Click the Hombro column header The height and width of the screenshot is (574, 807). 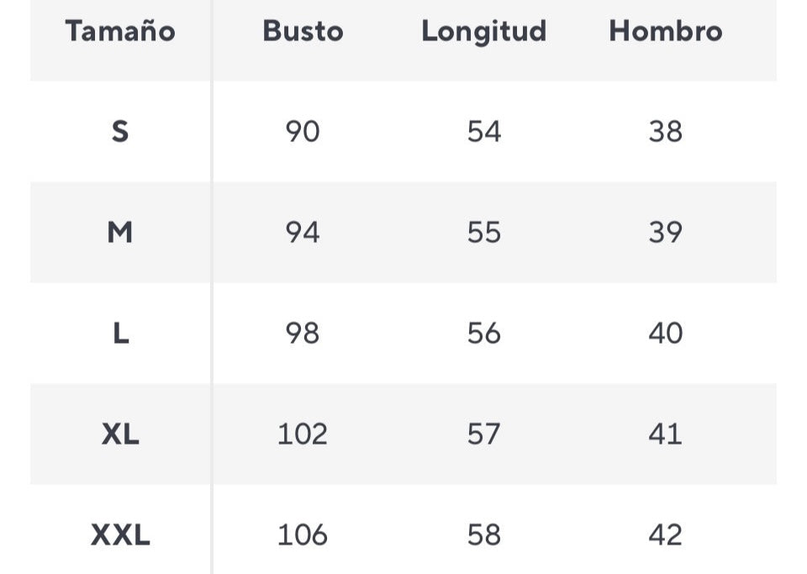pyautogui.click(x=665, y=31)
